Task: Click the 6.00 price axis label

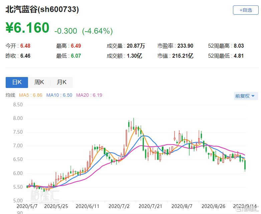Action: point(18,173)
